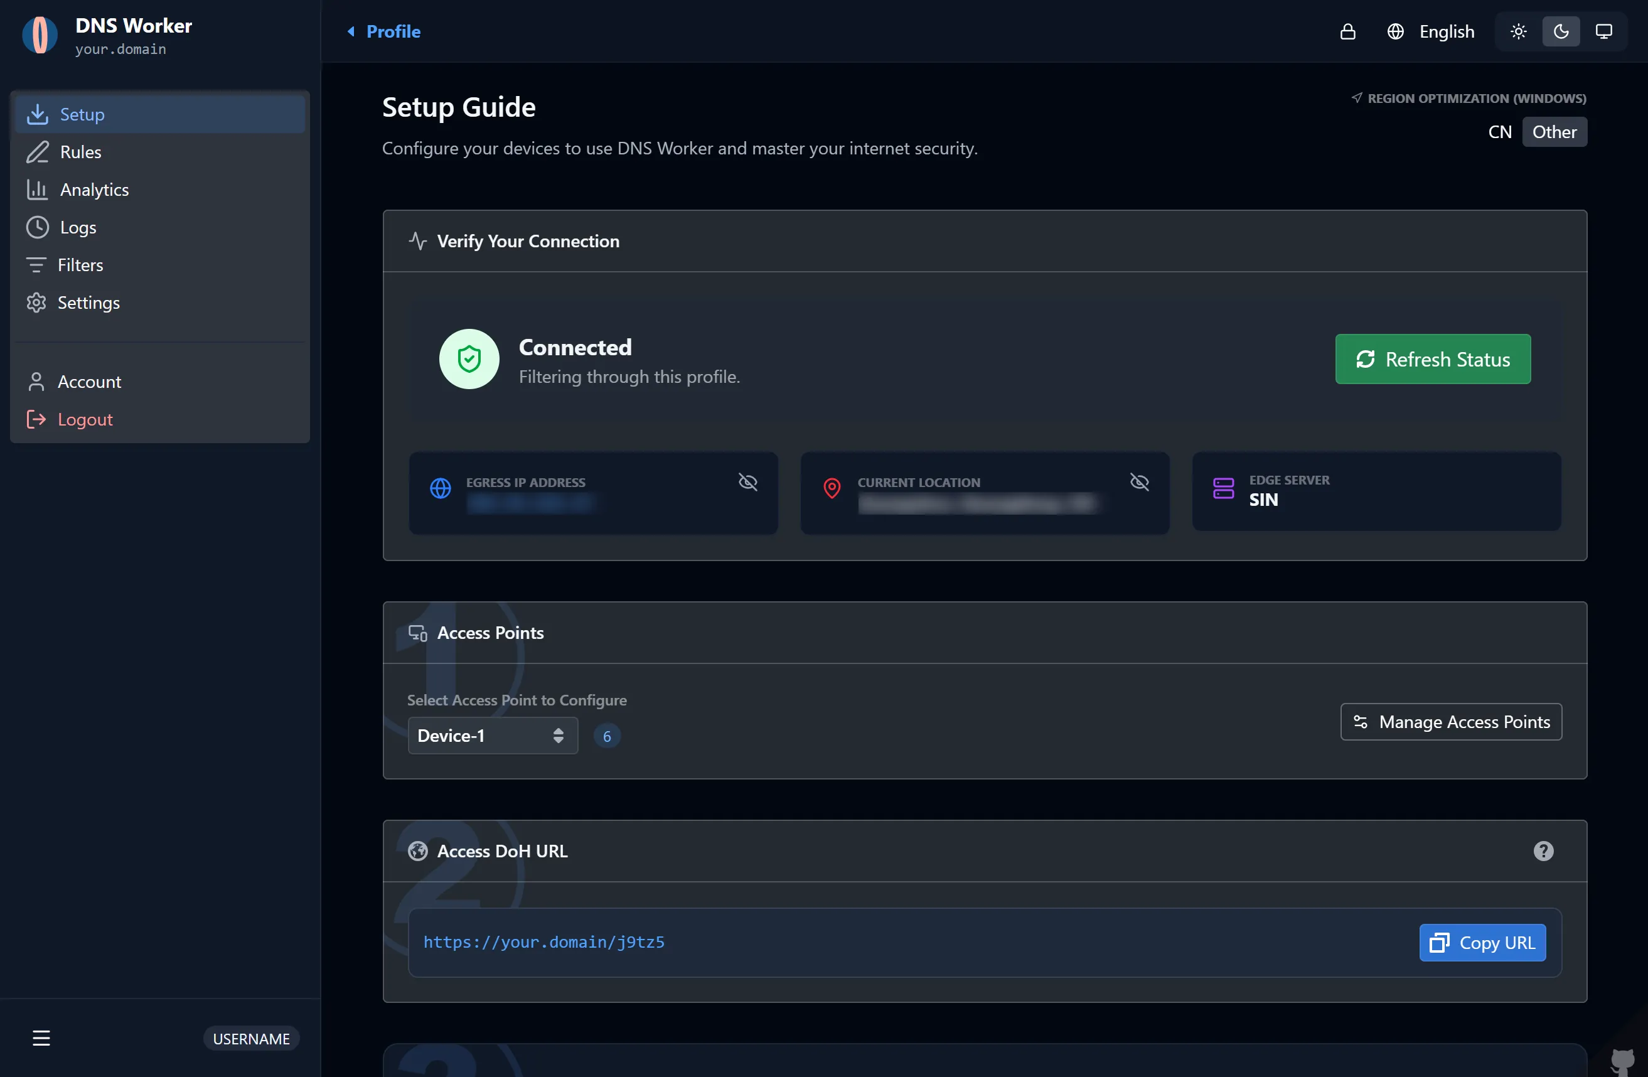Switch to light theme sun icon

tap(1519, 31)
